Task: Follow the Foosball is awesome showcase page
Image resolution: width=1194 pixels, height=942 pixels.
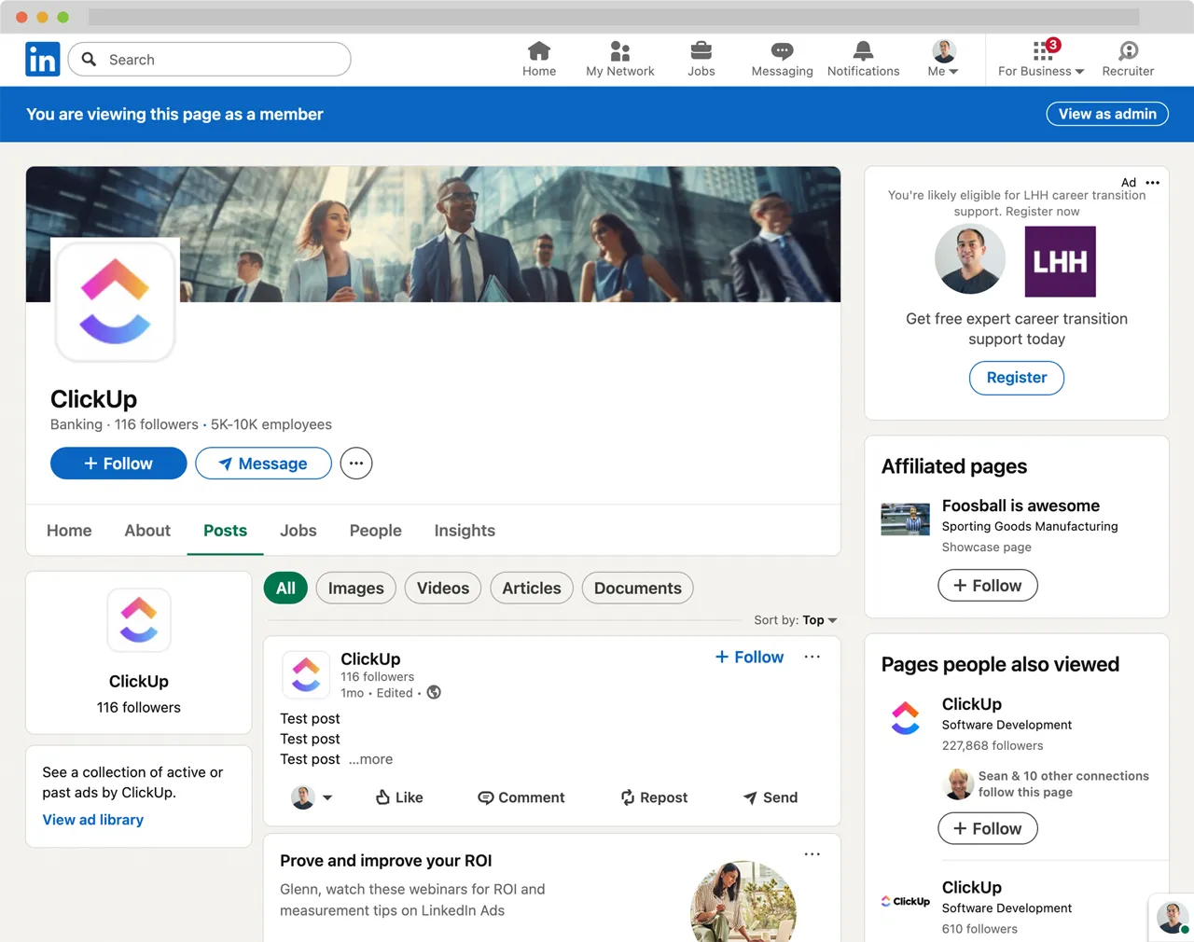Action: [x=987, y=585]
